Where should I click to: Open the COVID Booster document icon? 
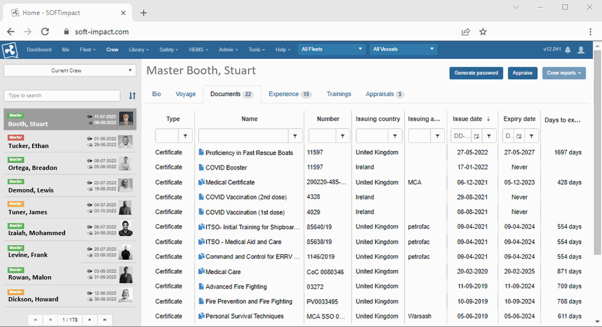[x=201, y=167]
